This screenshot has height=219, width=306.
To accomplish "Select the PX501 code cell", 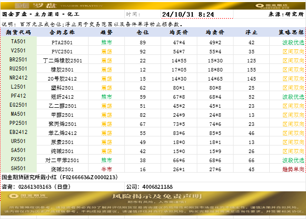I will tap(18, 159).
